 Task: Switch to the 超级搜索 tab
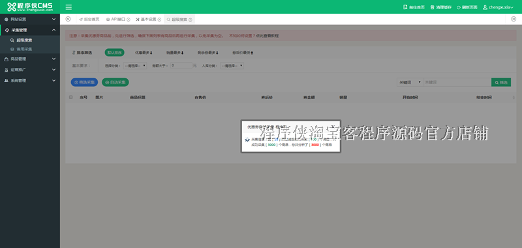(177, 20)
